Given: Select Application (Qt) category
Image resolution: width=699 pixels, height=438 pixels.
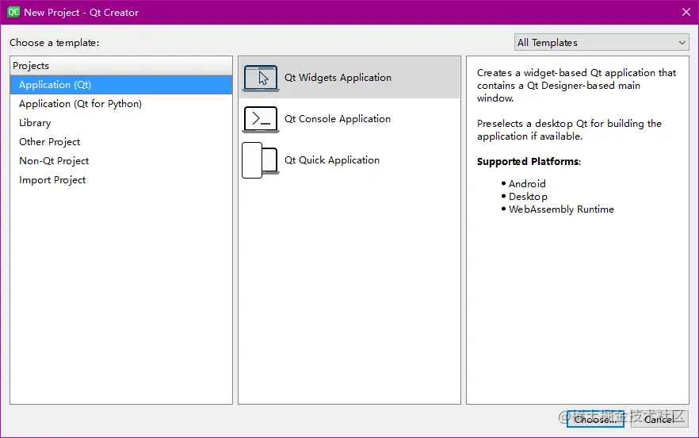Looking at the screenshot, I should coord(121,85).
